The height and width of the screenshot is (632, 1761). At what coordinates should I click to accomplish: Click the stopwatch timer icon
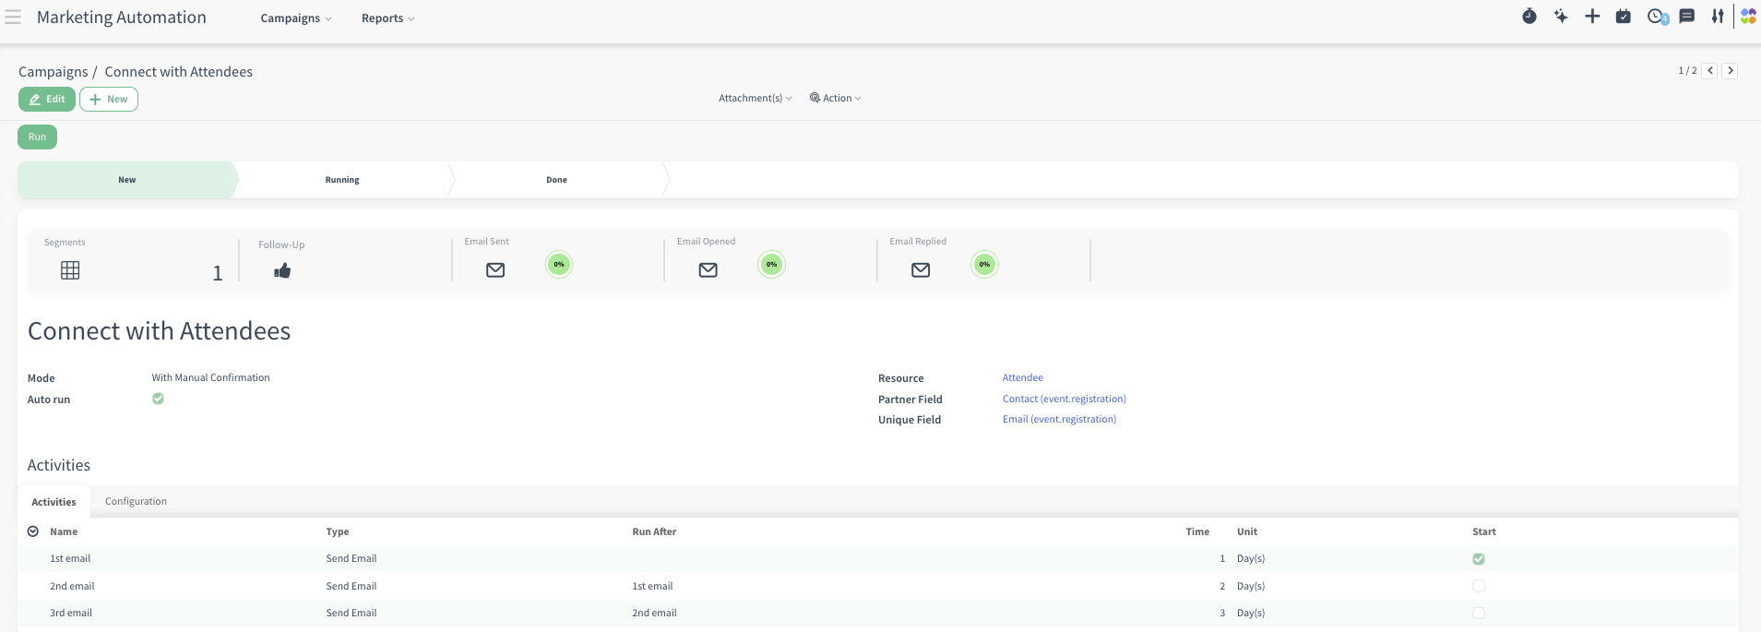(1529, 17)
